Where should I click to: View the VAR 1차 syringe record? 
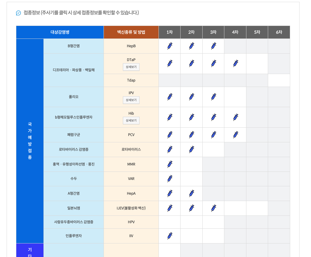point(170,178)
